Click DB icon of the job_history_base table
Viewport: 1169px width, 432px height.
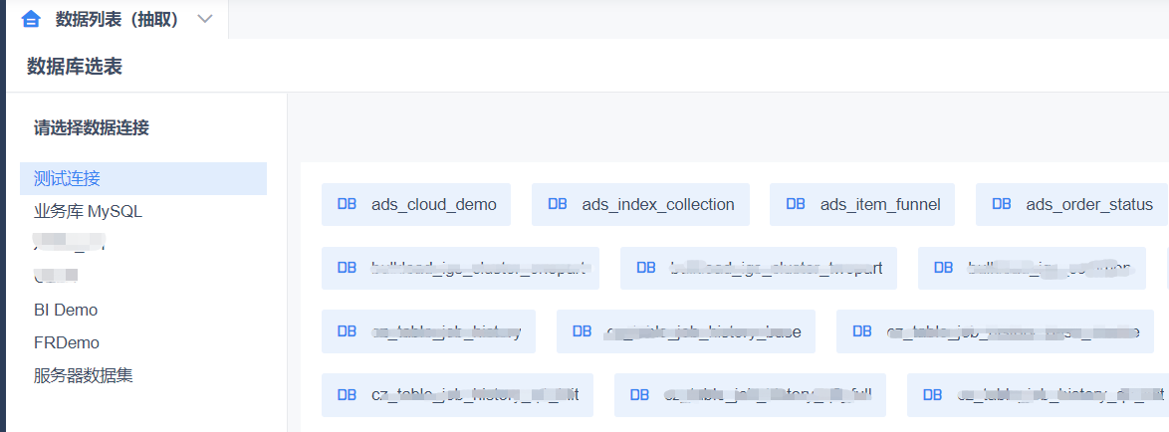pyautogui.click(x=582, y=331)
